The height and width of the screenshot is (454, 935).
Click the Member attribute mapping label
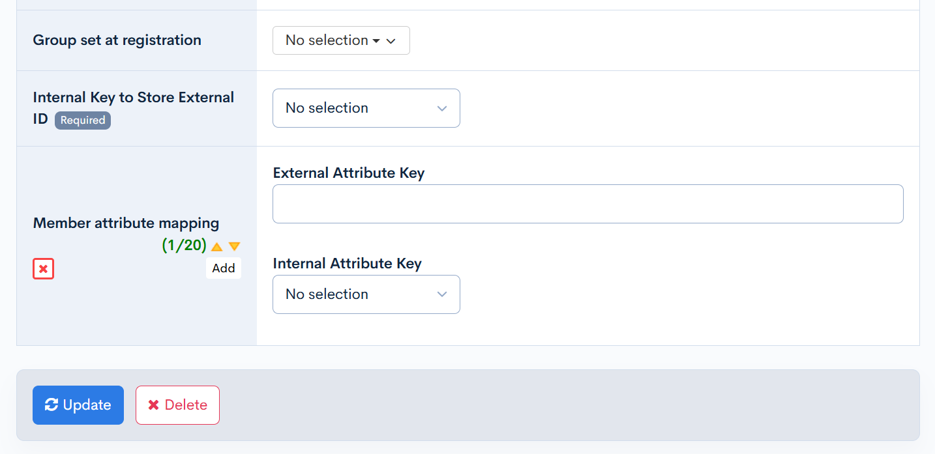click(126, 223)
